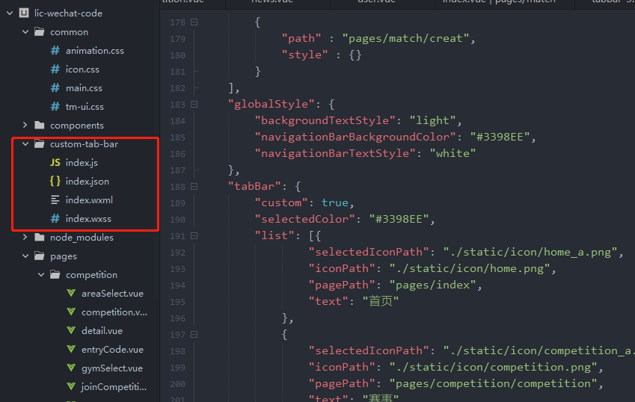Open gymSelect.vue file
Screen dimensions: 635x402
112,368
